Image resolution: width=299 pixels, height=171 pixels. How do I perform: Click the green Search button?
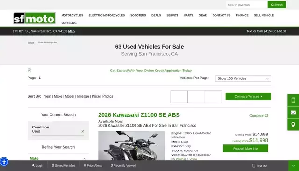pyautogui.click(x=277, y=5)
